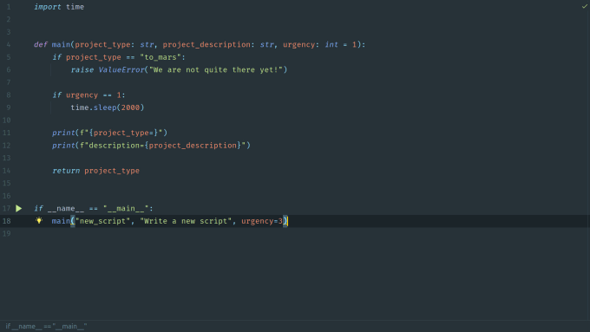590x332 pixels.
Task: Select the "def main" function name
Action: [61, 44]
